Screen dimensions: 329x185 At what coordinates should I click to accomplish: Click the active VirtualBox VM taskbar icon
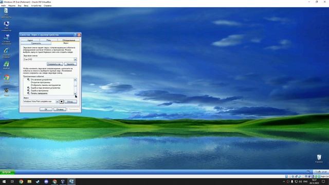(71, 181)
